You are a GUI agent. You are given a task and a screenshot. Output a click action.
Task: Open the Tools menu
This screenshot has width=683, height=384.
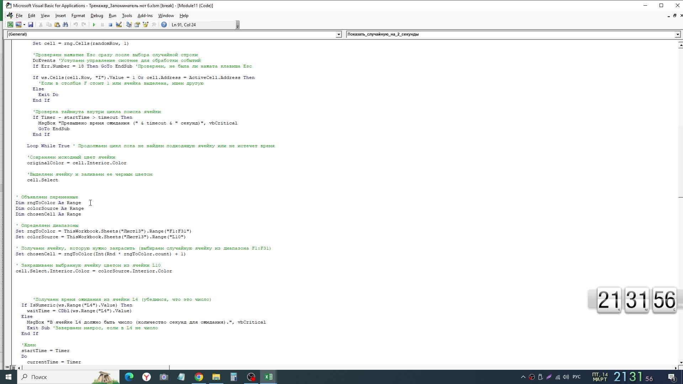tap(127, 16)
